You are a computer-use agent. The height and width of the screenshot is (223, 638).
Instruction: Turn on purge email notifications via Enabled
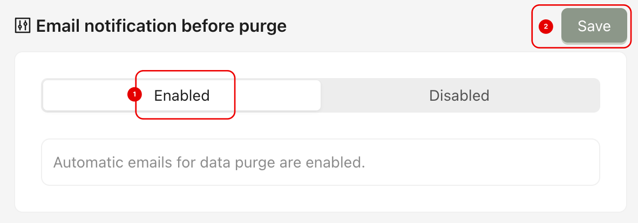coord(182,95)
